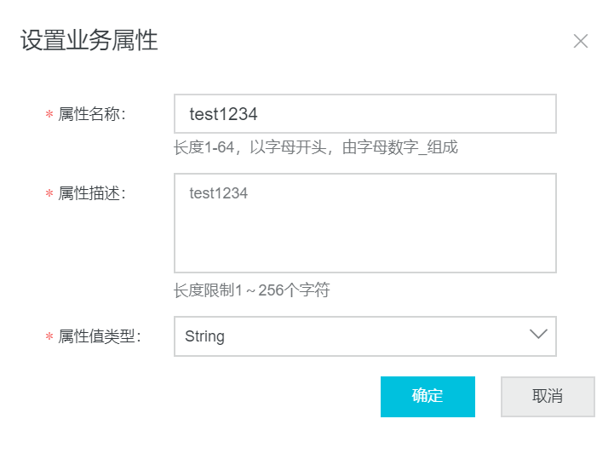Open the 属性值类型 dropdown
Screen dimensions: 614x459
[x=365, y=336]
